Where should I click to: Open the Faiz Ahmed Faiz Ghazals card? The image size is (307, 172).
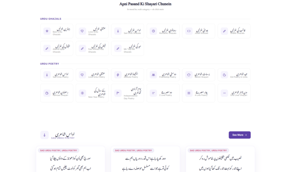pyautogui.click(x=92, y=48)
